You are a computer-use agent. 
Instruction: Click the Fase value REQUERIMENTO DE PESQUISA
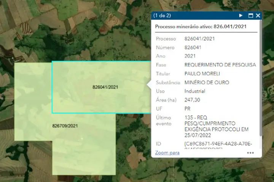click(220, 65)
